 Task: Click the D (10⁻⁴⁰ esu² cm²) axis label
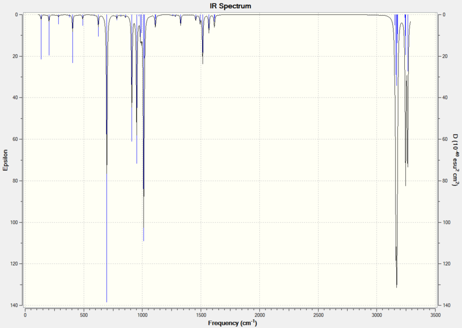coord(456,160)
